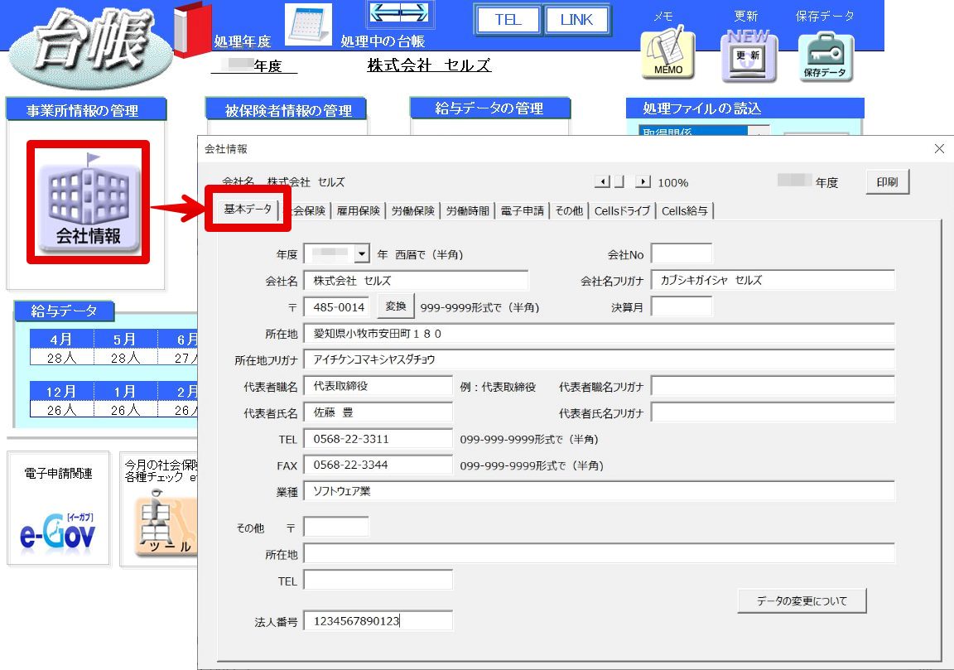Click the 5月 column header in 給与データ

pyautogui.click(x=125, y=339)
